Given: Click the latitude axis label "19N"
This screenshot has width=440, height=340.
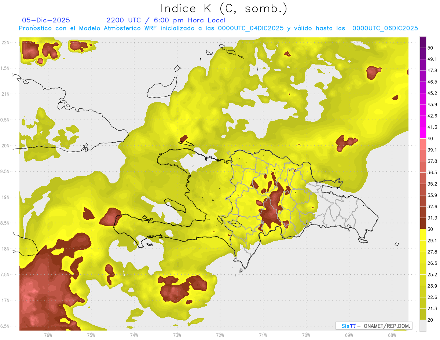Looking at the screenshot, I should click(x=6, y=197).
